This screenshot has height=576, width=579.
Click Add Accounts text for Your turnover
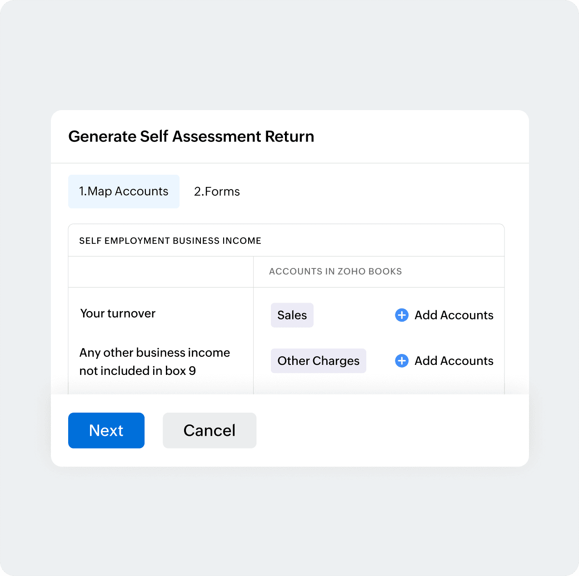click(454, 315)
